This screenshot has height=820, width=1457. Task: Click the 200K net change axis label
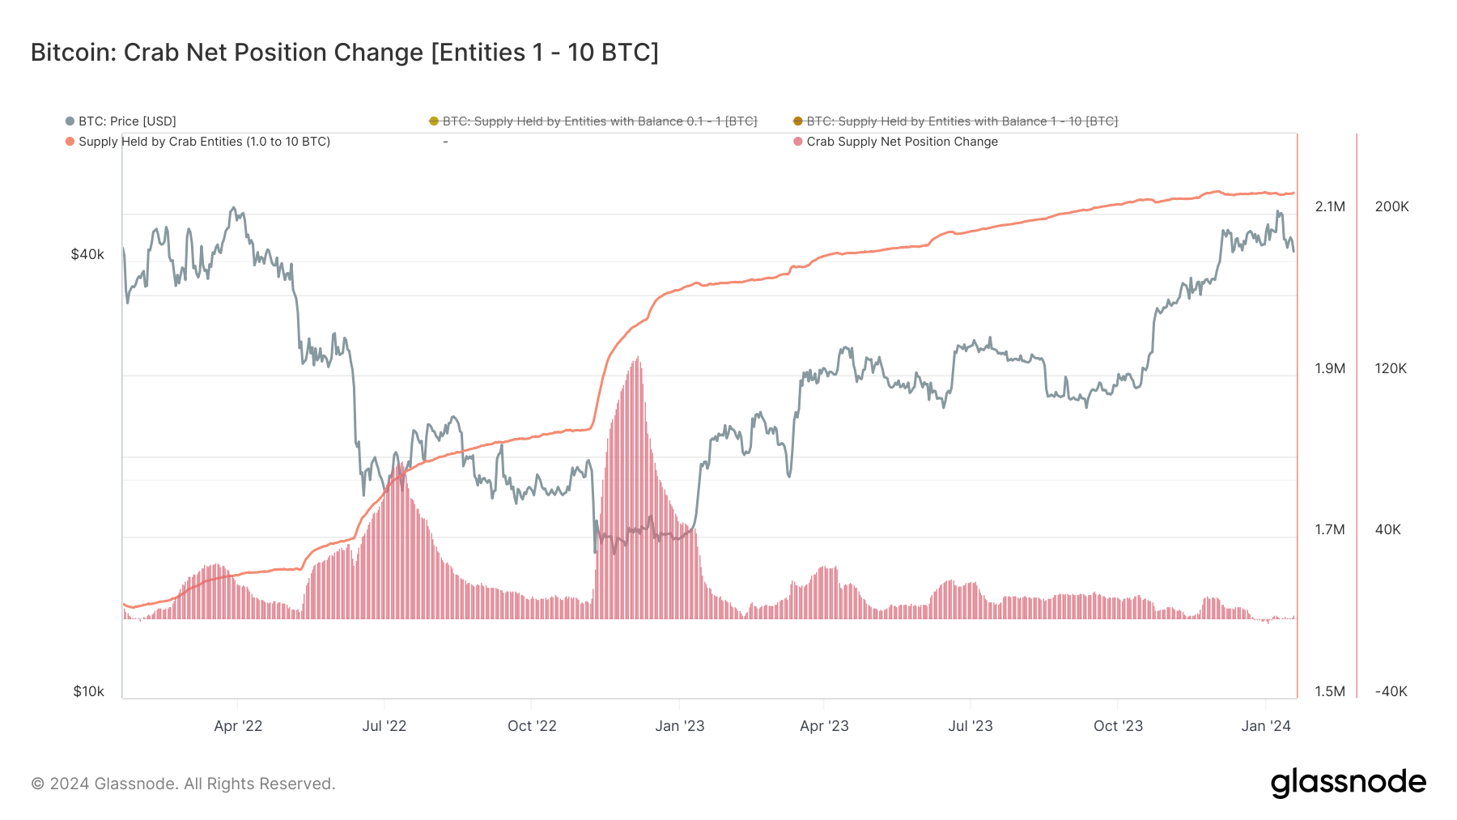coord(1392,207)
